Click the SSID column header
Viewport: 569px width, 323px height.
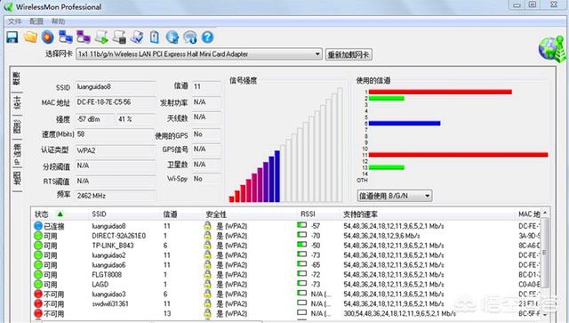pyautogui.click(x=99, y=214)
